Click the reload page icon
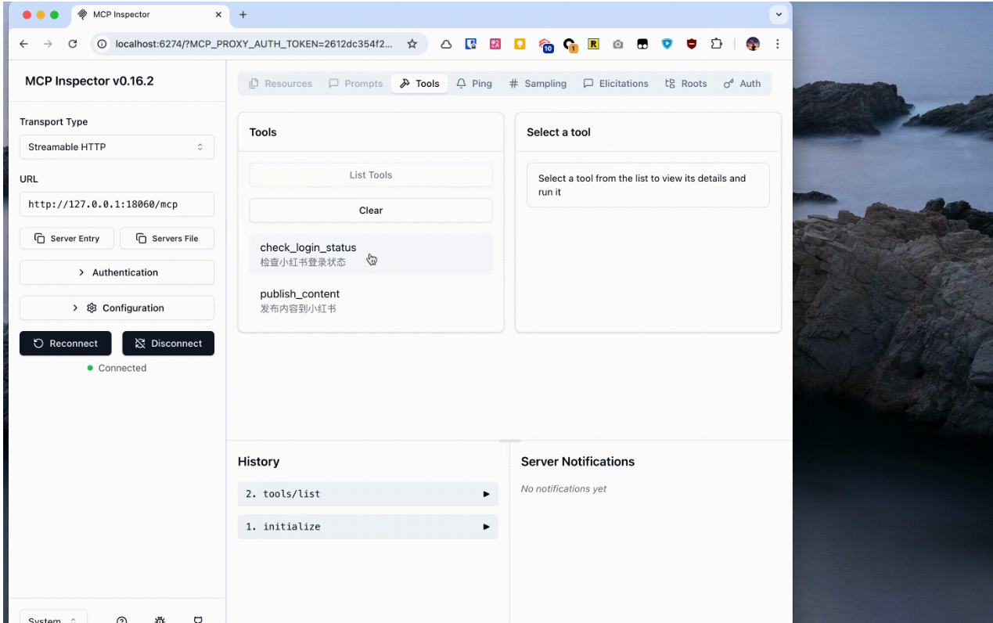Viewport: 993px width, 623px height. [x=73, y=44]
